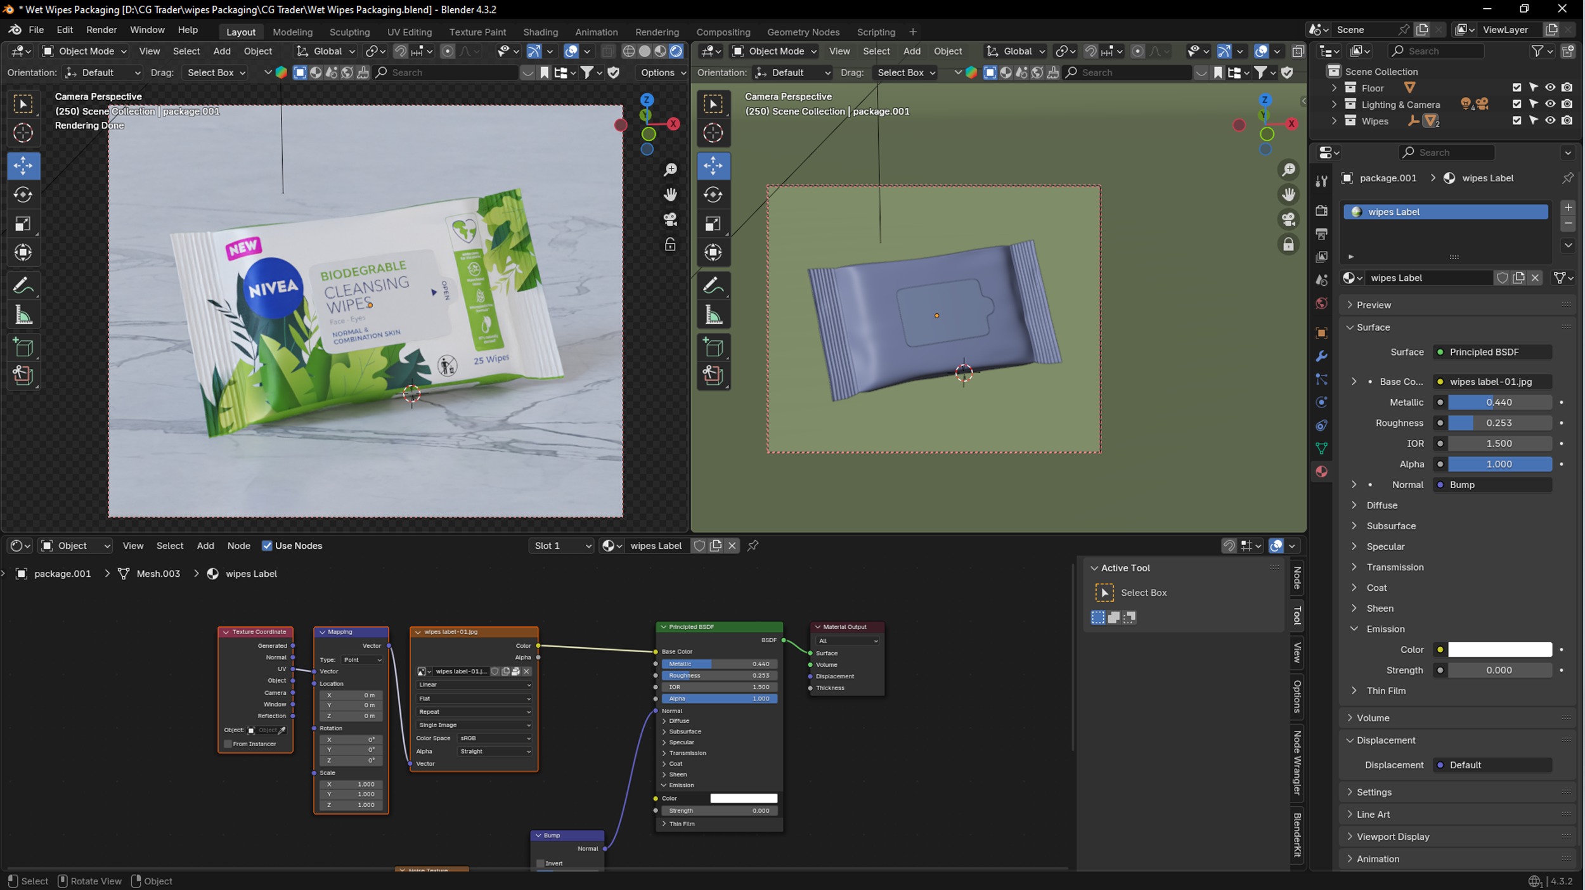1585x890 pixels.
Task: Expand the Wipes collection in outliner
Action: pyautogui.click(x=1334, y=120)
